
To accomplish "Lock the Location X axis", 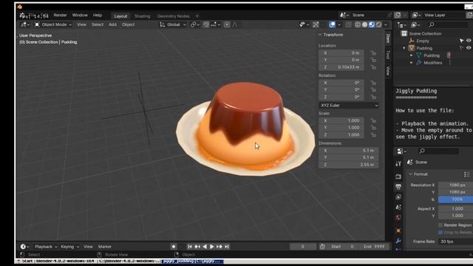I will pos(373,52).
